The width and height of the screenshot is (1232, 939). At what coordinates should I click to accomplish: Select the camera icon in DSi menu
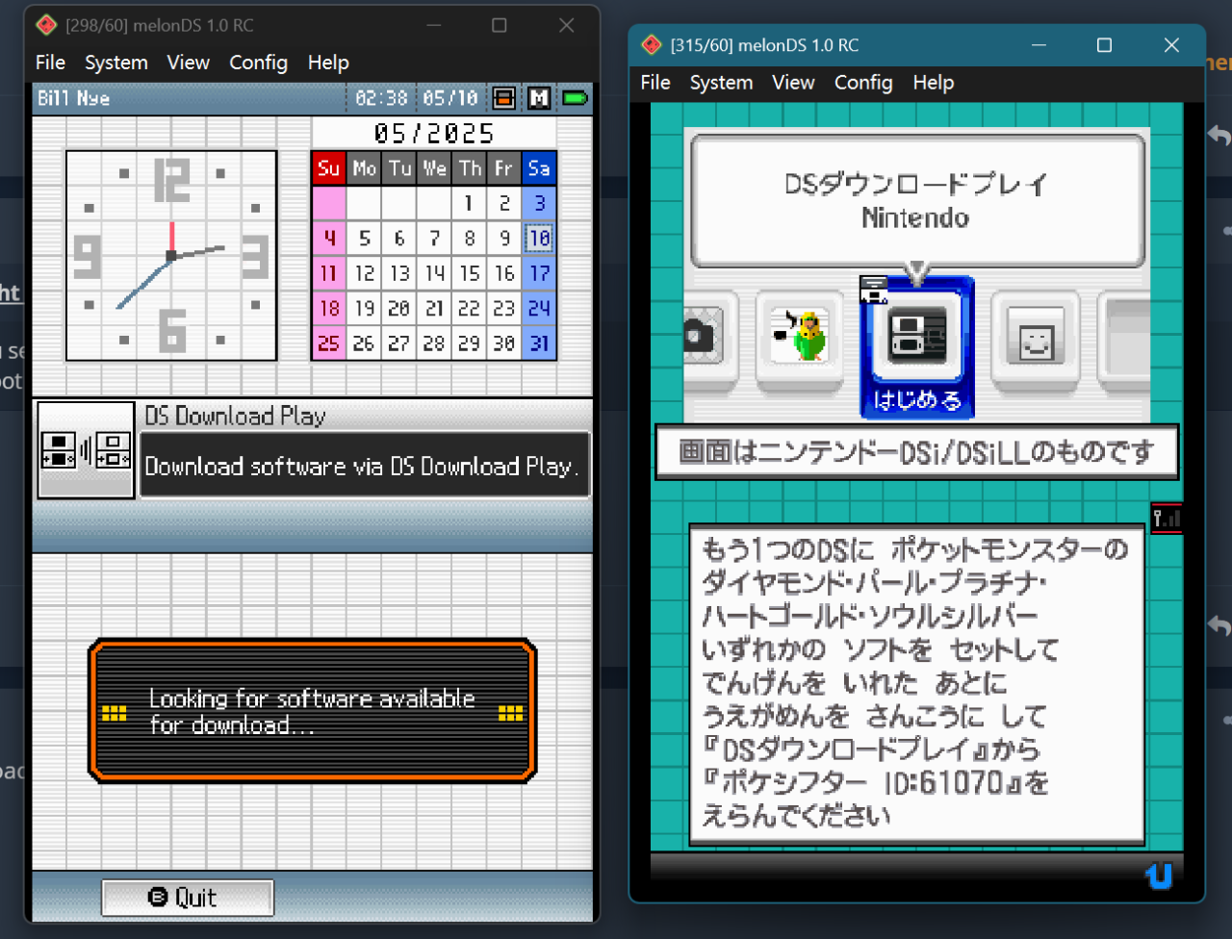(706, 337)
